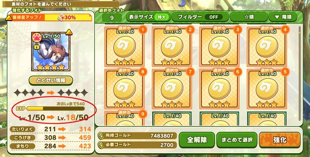Click the gold paw icon beside 所持ゴールド

[101, 136]
